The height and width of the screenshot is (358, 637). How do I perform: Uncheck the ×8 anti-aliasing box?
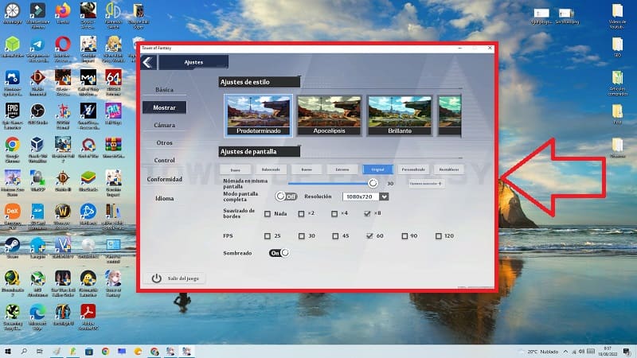click(x=367, y=213)
